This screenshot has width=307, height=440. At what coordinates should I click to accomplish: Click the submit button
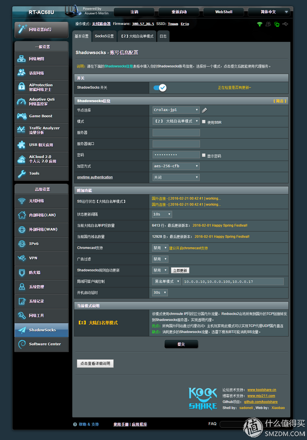point(181,344)
